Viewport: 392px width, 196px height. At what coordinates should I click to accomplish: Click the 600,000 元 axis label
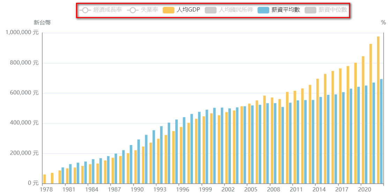(x=24, y=93)
